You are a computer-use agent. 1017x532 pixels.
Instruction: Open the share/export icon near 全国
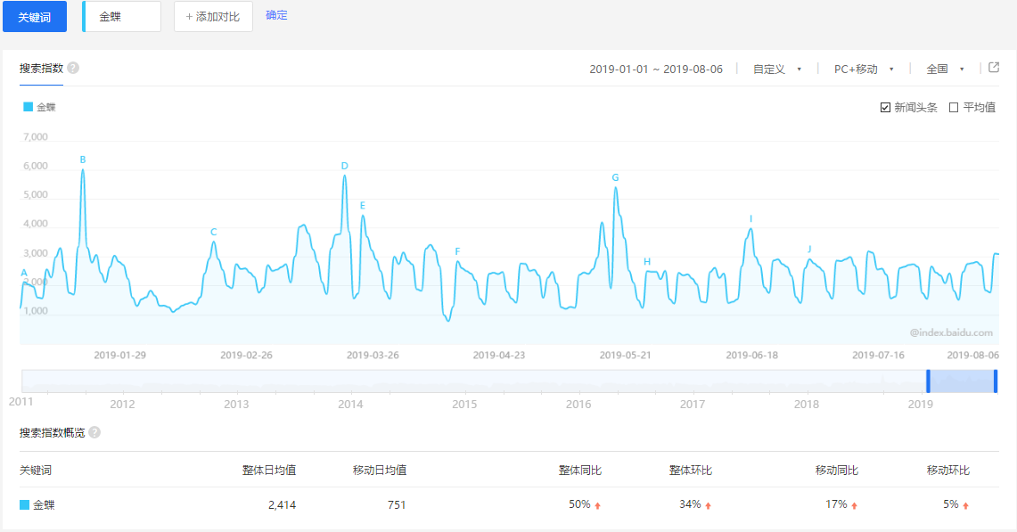(992, 67)
